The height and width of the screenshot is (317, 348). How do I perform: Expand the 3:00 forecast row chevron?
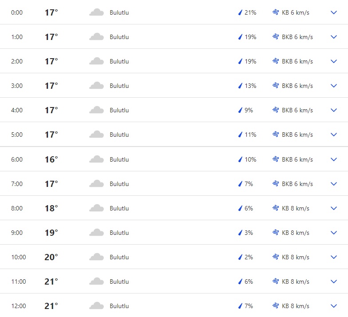click(334, 86)
